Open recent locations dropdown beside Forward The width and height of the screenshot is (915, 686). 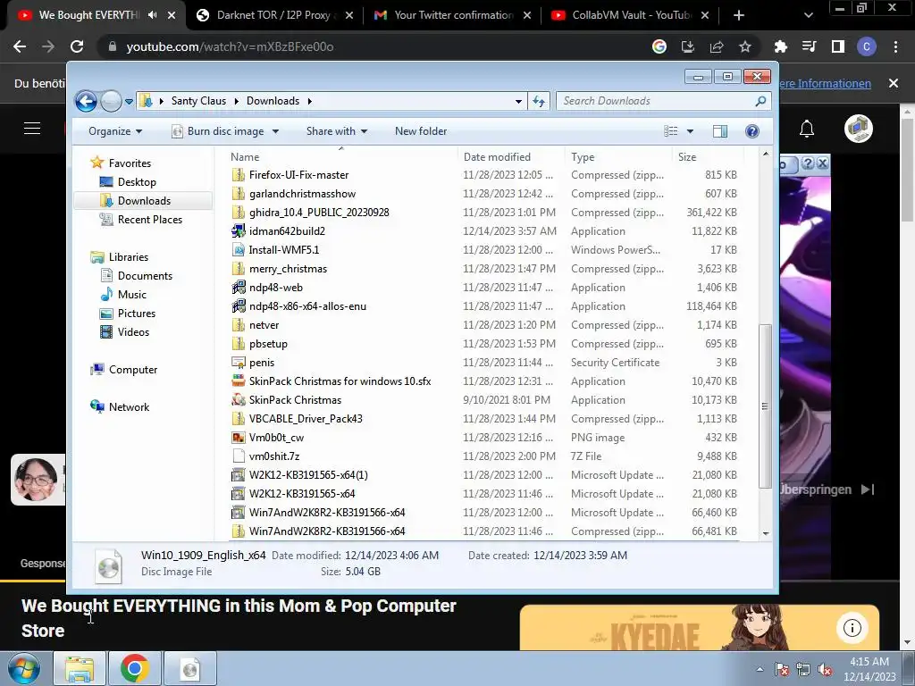click(129, 102)
